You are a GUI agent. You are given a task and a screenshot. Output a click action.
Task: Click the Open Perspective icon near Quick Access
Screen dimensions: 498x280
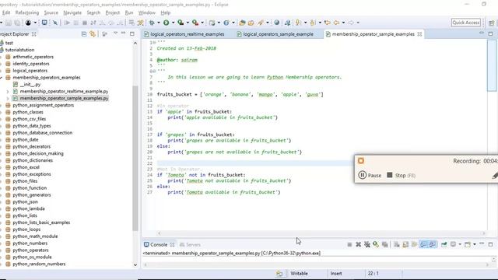pyautogui.click(x=491, y=23)
